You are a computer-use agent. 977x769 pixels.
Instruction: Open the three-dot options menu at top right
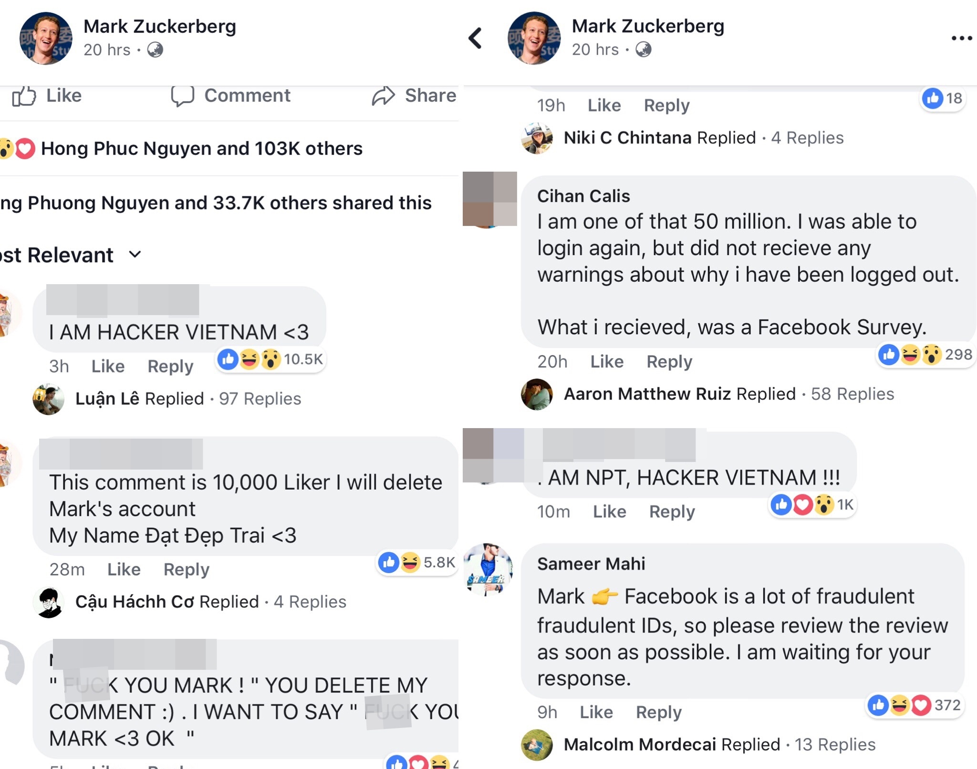click(961, 37)
